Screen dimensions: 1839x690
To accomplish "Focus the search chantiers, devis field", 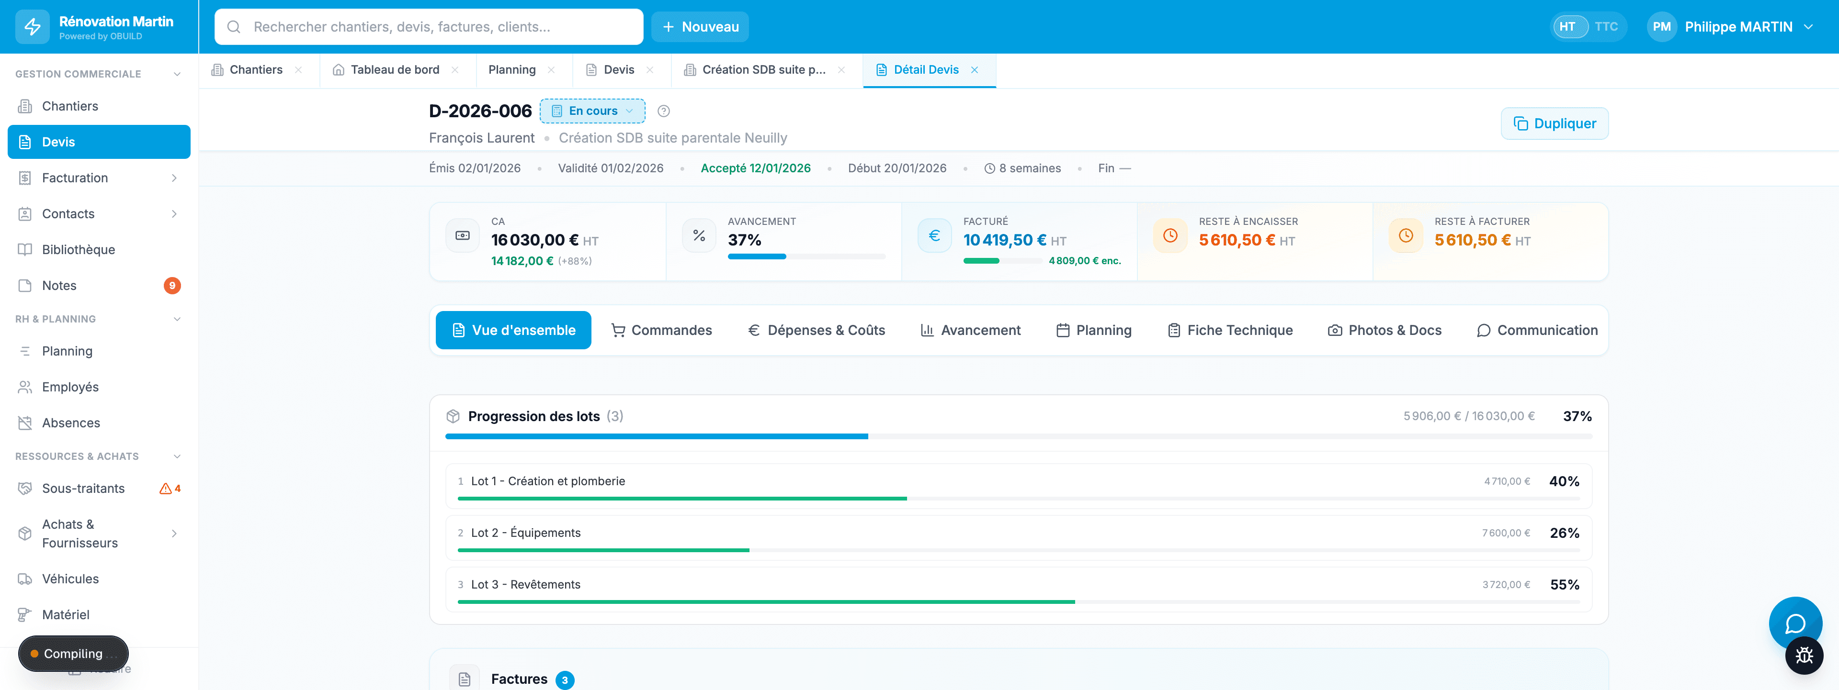I will tap(428, 27).
